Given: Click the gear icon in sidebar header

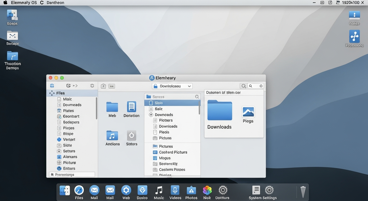Looking at the screenshot, I should (92, 86).
